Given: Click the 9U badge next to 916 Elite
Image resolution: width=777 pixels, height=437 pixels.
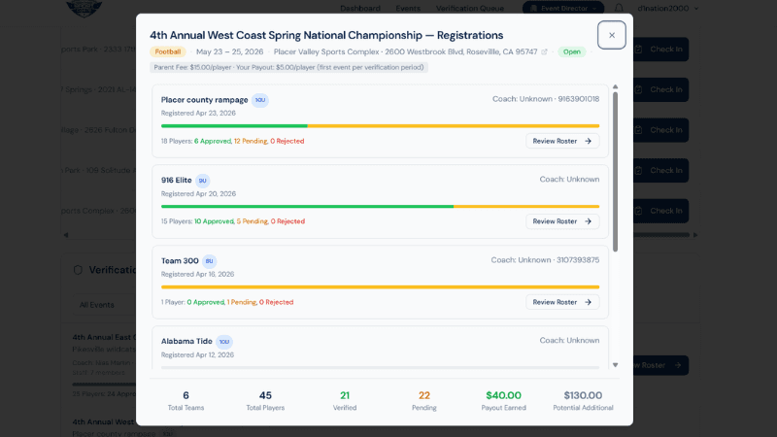Looking at the screenshot, I should [x=202, y=181].
